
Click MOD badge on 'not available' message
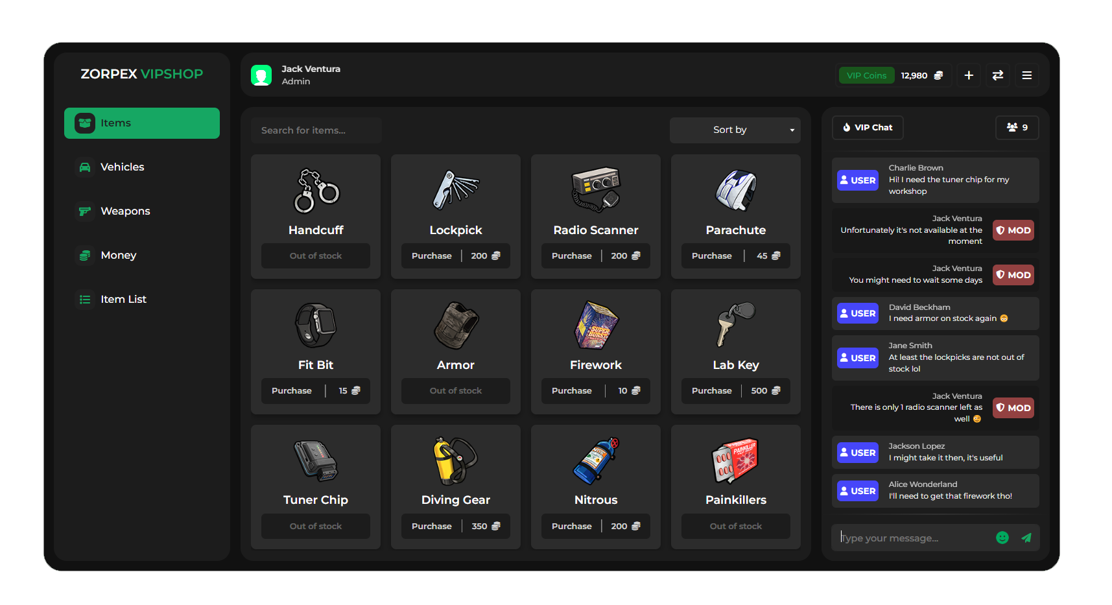tap(1013, 230)
